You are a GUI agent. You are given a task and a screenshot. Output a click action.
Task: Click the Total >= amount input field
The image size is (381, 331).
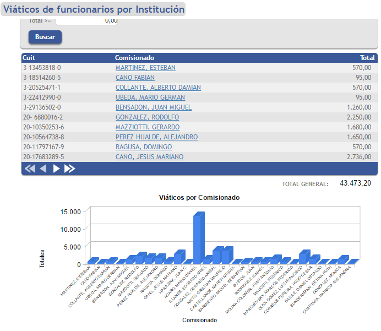86,21
